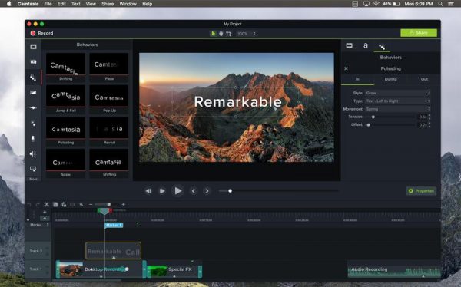Viewport: 461px width, 287px height.
Task: Add a new track with plus icon
Action: click(45, 212)
